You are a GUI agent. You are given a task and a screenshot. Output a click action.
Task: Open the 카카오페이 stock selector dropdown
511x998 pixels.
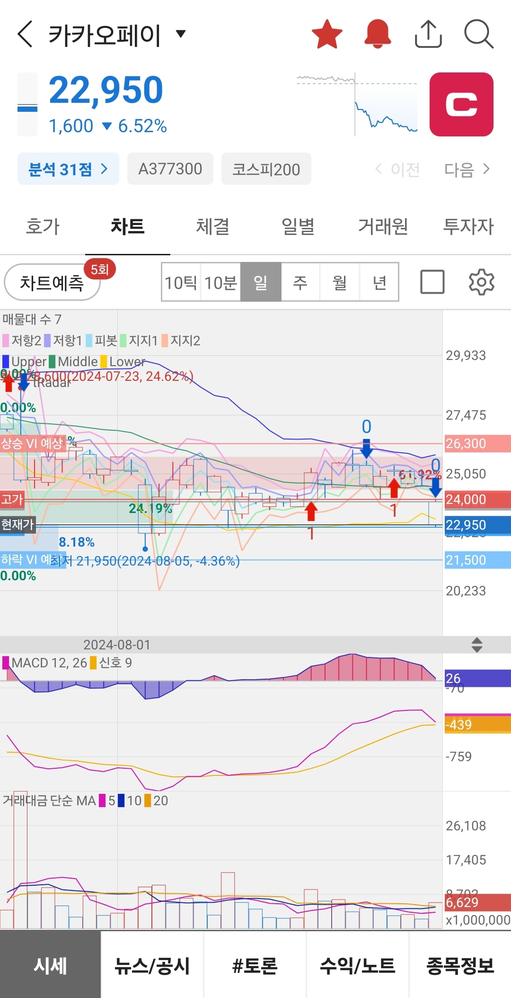(180, 34)
